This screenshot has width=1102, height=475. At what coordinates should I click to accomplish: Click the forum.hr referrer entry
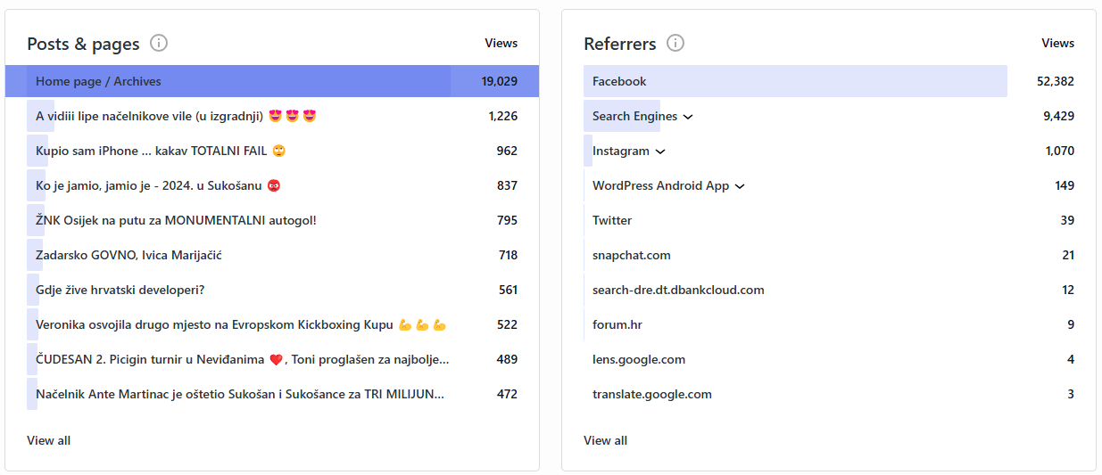617,324
